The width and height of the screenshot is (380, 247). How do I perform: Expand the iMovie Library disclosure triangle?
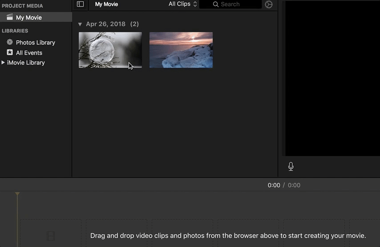[x=3, y=62]
